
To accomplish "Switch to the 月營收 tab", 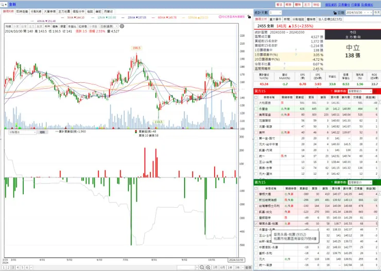I will point(108,11).
